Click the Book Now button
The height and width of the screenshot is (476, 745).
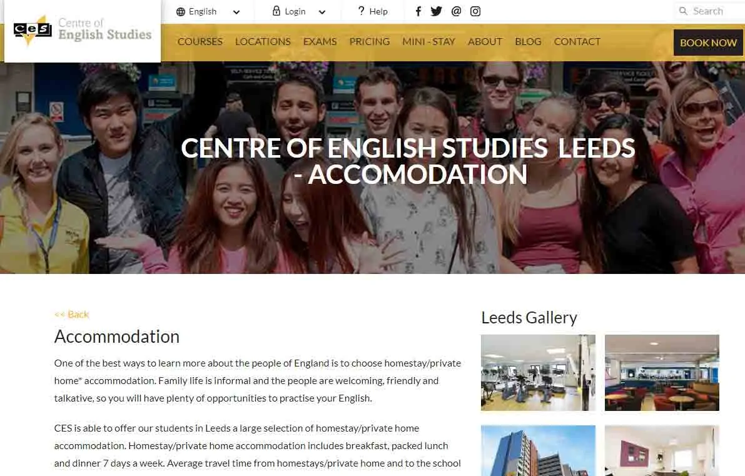(708, 43)
